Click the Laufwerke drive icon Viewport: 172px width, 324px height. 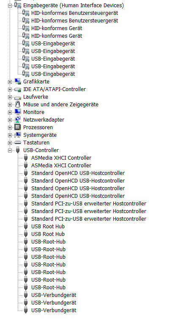tap(18, 97)
